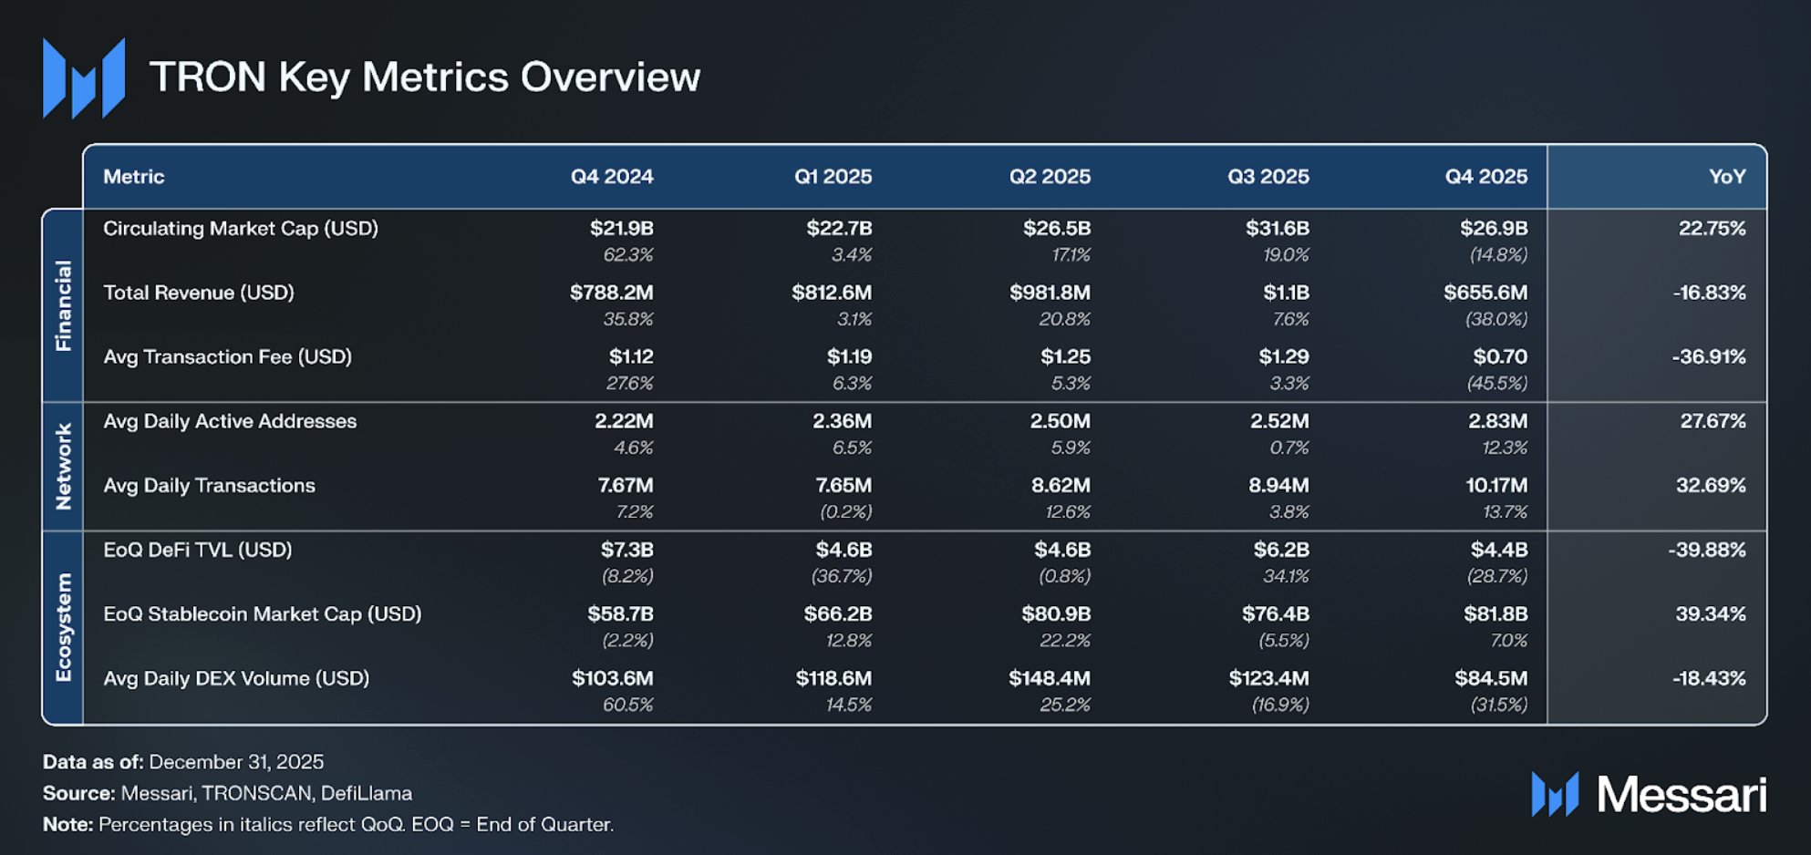Viewport: 1811px width, 855px height.
Task: Select the Network section tab
Action: (x=63, y=466)
